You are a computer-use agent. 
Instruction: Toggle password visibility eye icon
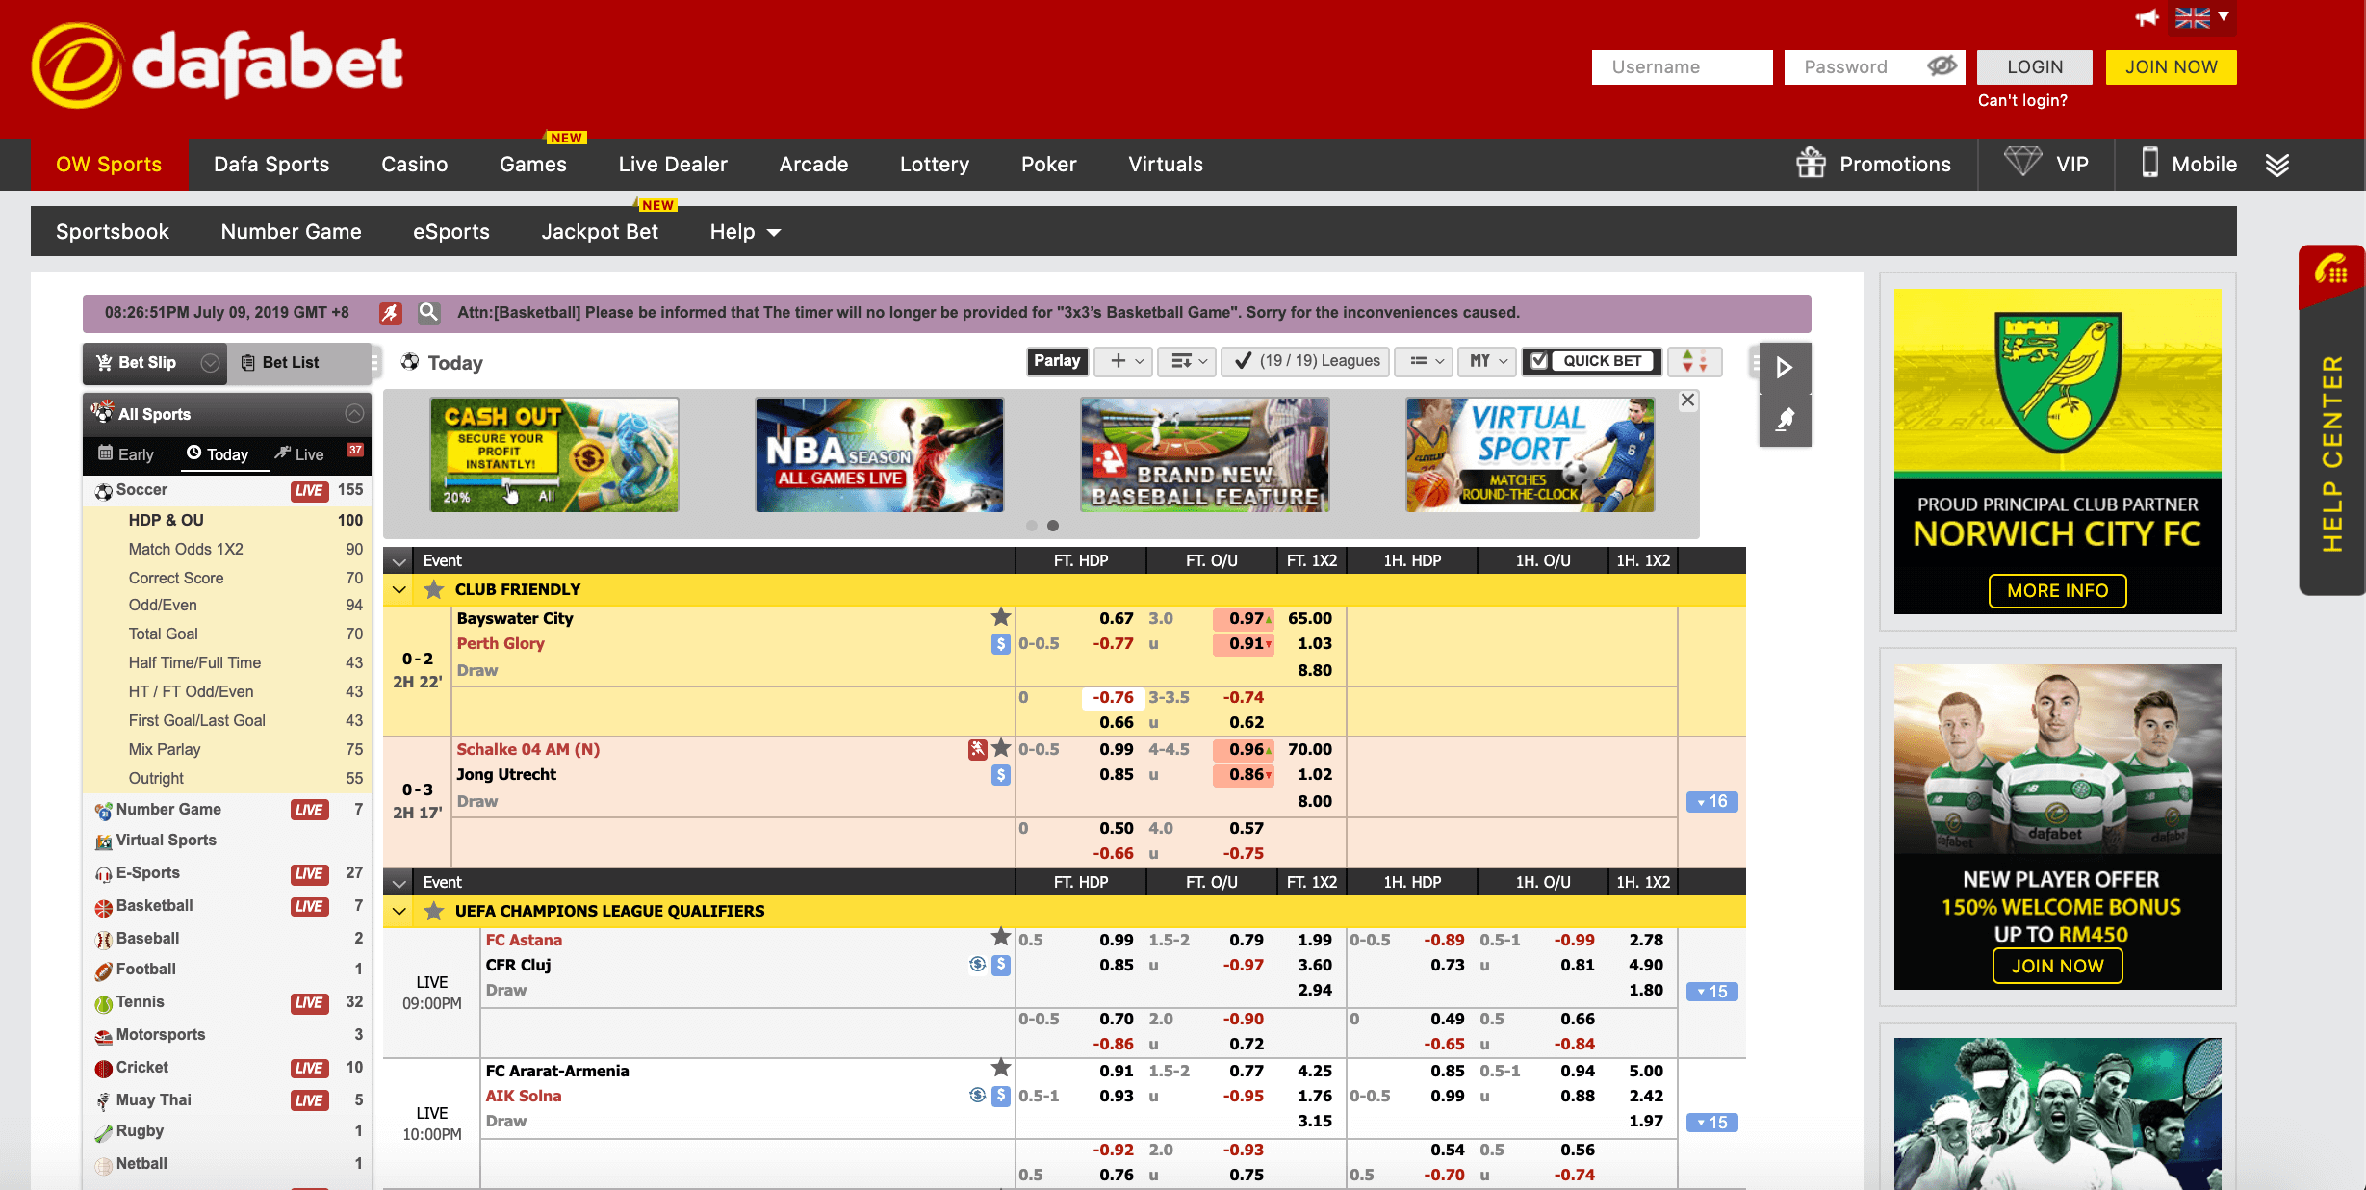pyautogui.click(x=1942, y=65)
